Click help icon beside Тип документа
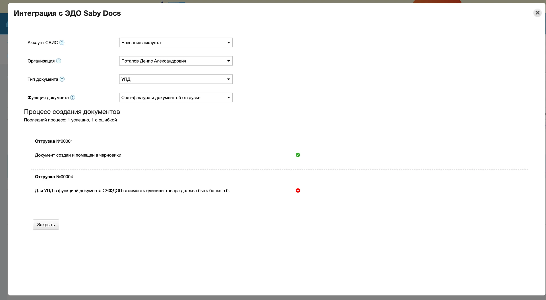This screenshot has width=546, height=300. 62,79
